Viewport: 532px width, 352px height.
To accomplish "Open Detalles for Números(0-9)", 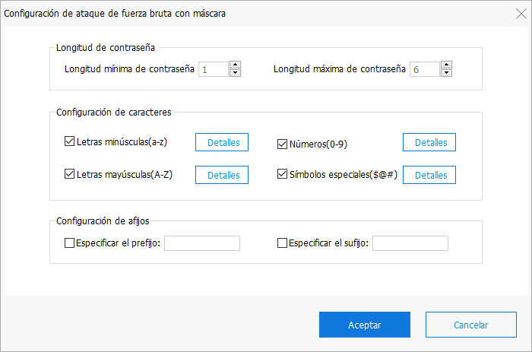I will [429, 142].
